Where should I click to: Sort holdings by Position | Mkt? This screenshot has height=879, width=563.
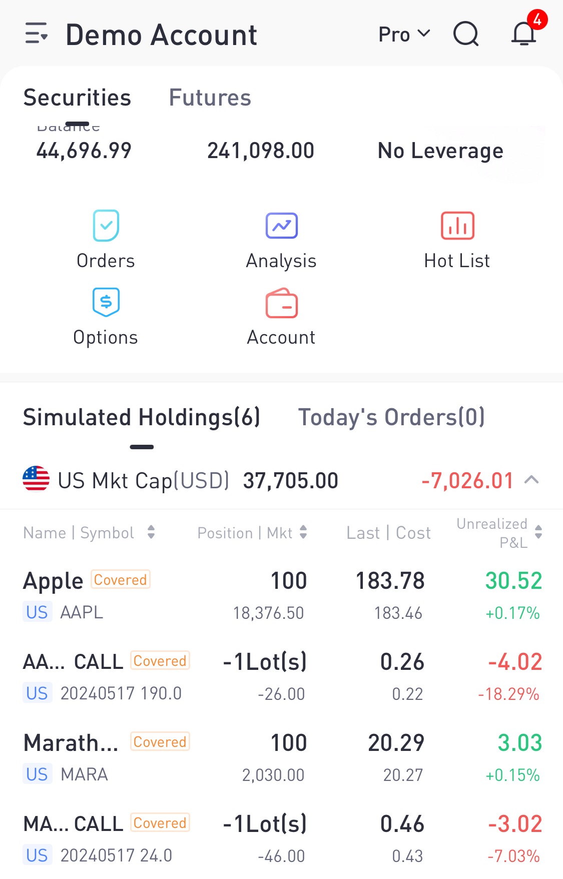tap(252, 533)
